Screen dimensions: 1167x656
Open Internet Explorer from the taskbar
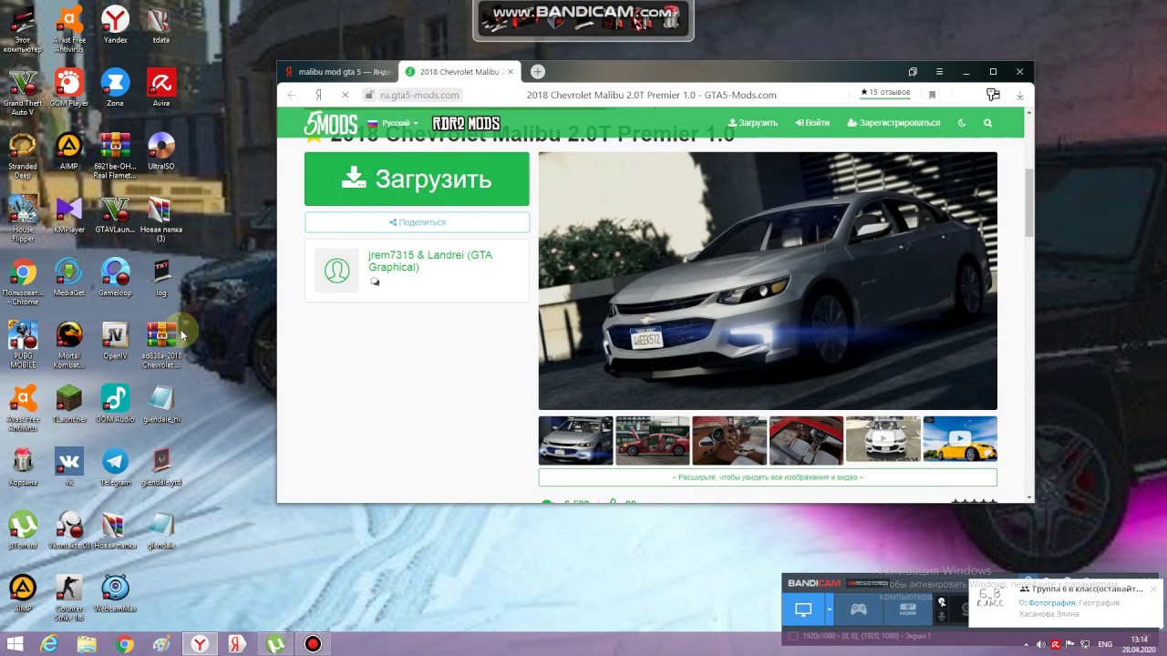tap(48, 644)
